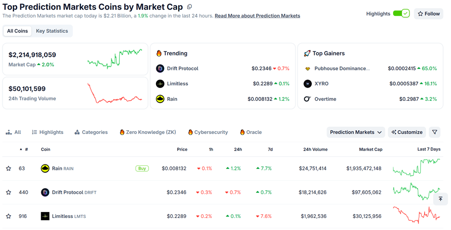Switch to the Key Statistics tab

pos(52,31)
